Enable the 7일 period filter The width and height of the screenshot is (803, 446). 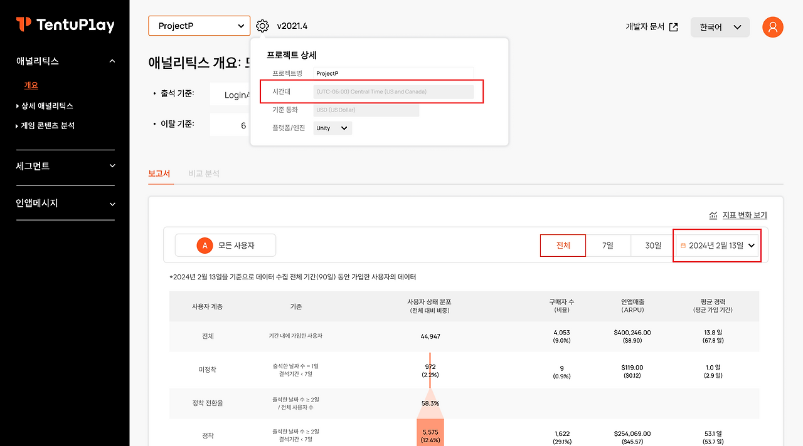pos(608,245)
